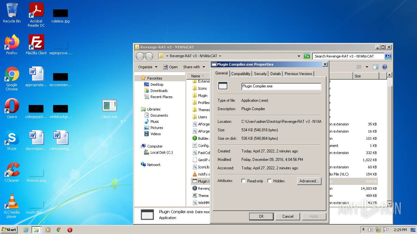Open the Share with dropdown
This screenshot has width=417, height=234.
click(194, 67)
